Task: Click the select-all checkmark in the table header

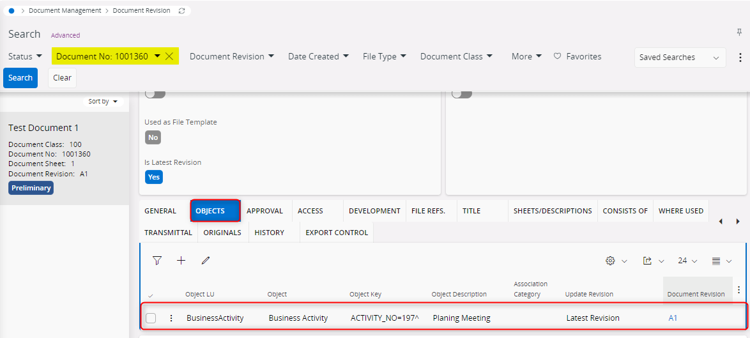Action: [151, 296]
